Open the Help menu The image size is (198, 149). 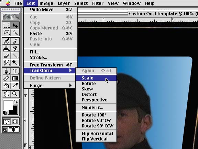click(150, 3)
